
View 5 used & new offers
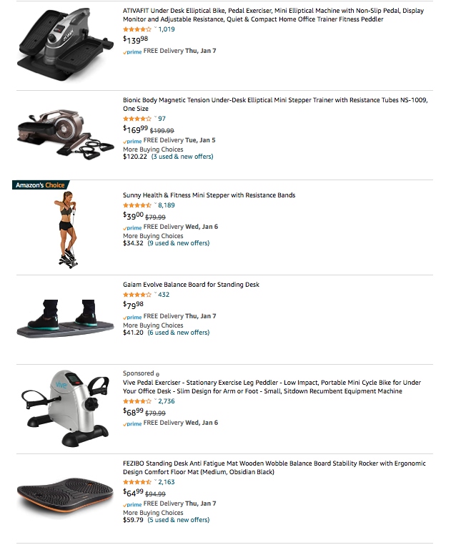pos(179,520)
